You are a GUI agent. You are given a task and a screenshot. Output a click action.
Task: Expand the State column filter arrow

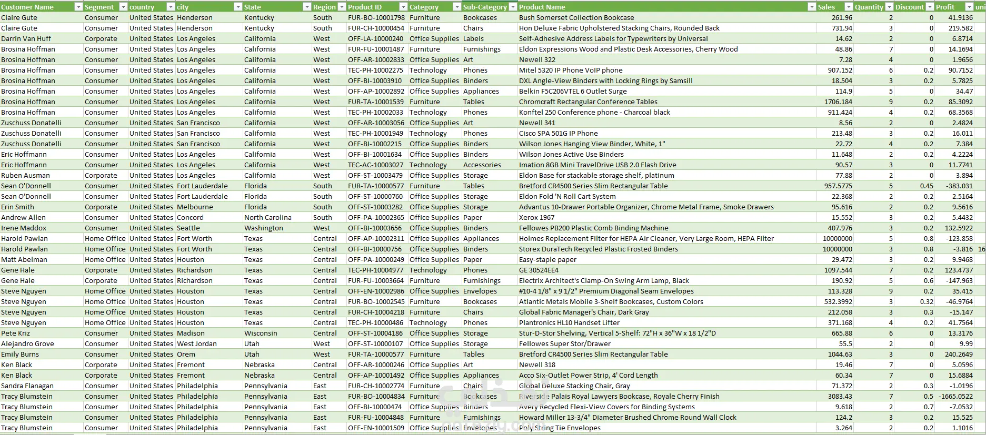click(x=307, y=7)
